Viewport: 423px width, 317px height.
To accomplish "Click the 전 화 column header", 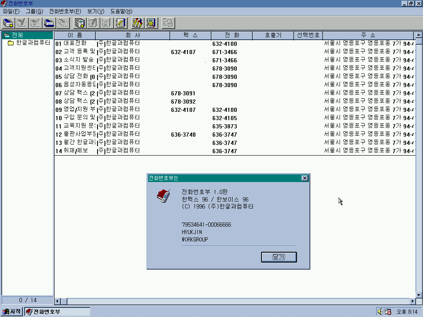I will [x=232, y=35].
